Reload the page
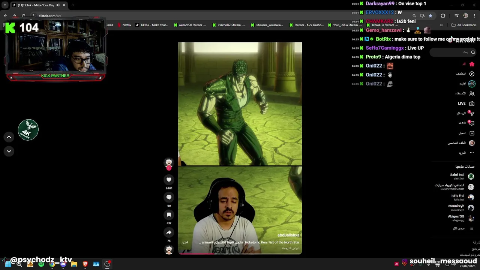The image size is (480, 270). [x=23, y=16]
